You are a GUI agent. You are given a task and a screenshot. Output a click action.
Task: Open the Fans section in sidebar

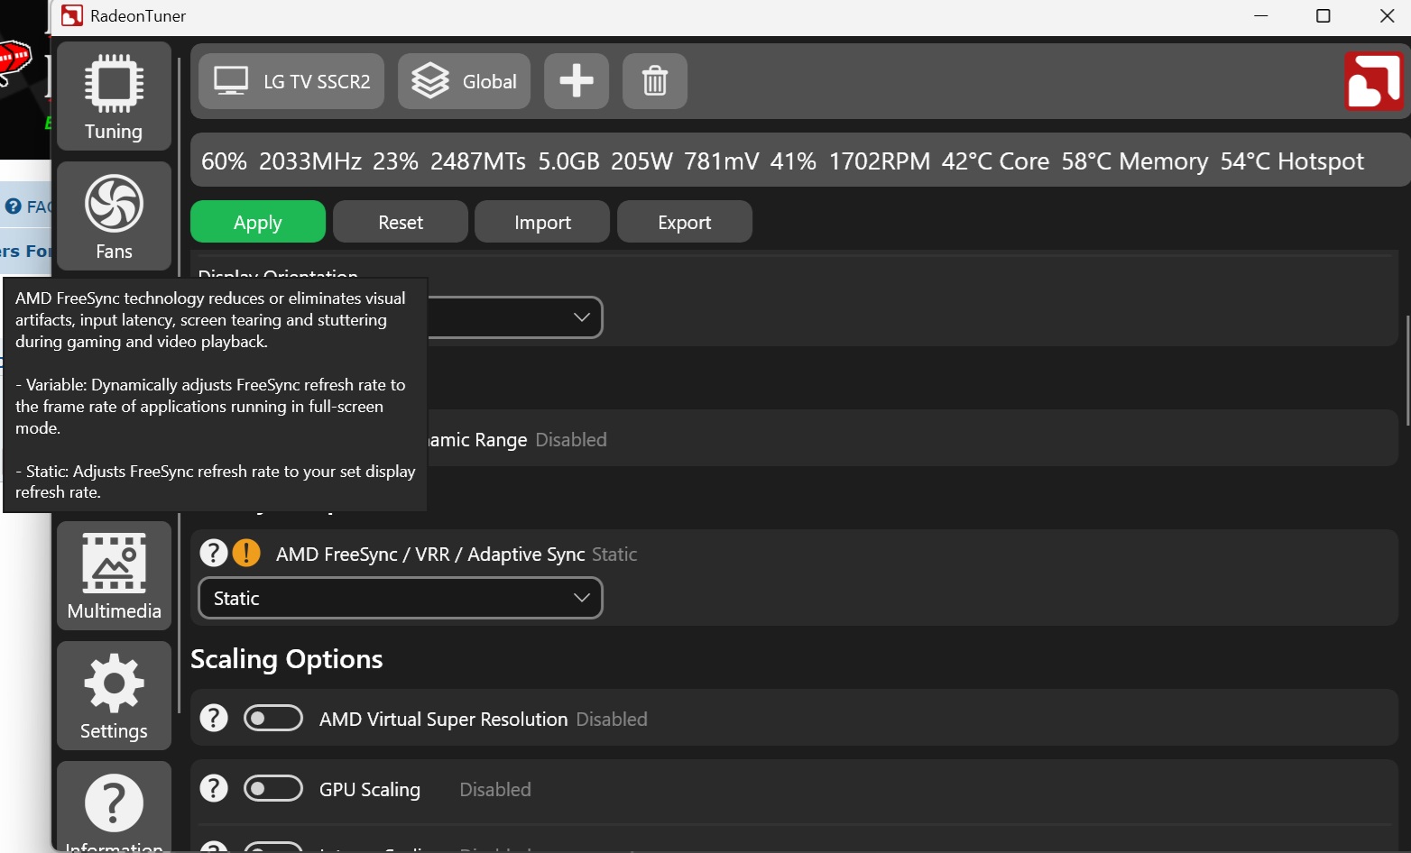(114, 216)
